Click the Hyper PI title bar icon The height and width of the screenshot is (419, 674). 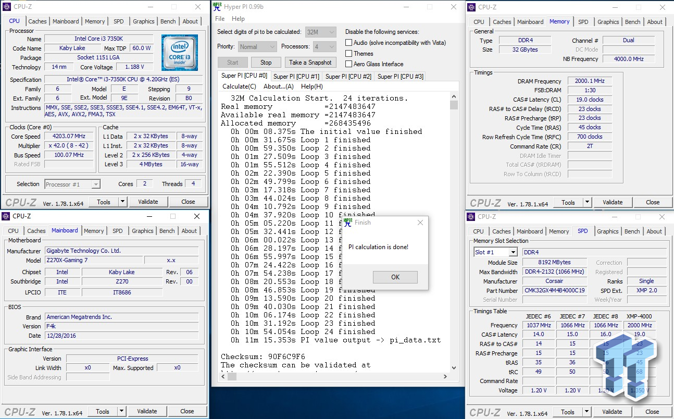coord(217,6)
